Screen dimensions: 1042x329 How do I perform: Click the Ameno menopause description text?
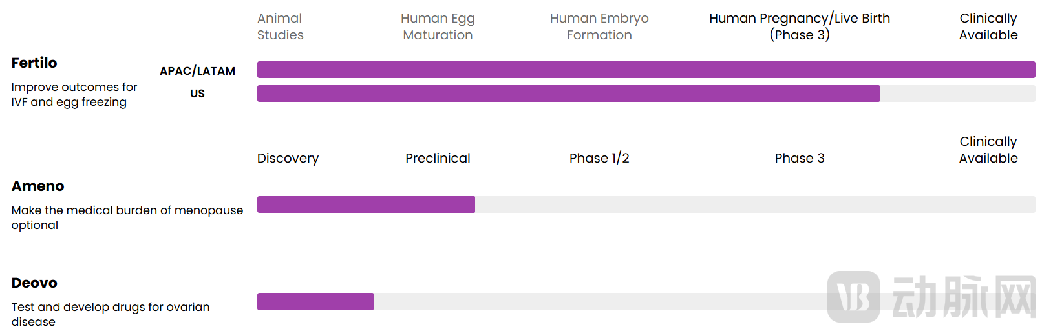tap(127, 217)
